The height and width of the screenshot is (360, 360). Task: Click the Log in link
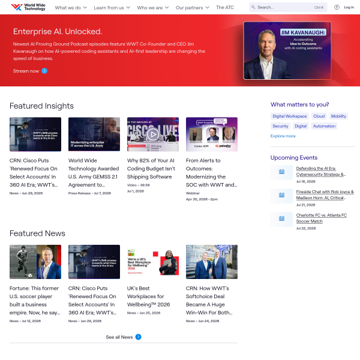coord(349,7)
